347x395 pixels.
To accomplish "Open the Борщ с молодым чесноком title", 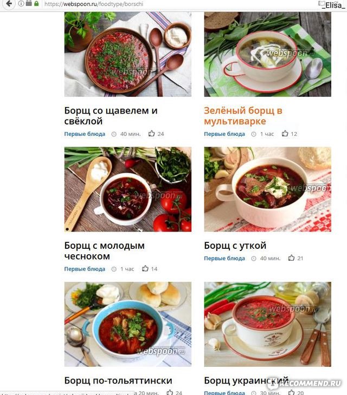I will 104,251.
